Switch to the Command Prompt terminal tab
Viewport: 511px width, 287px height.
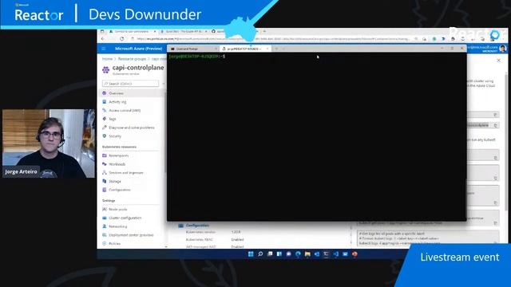coord(193,49)
